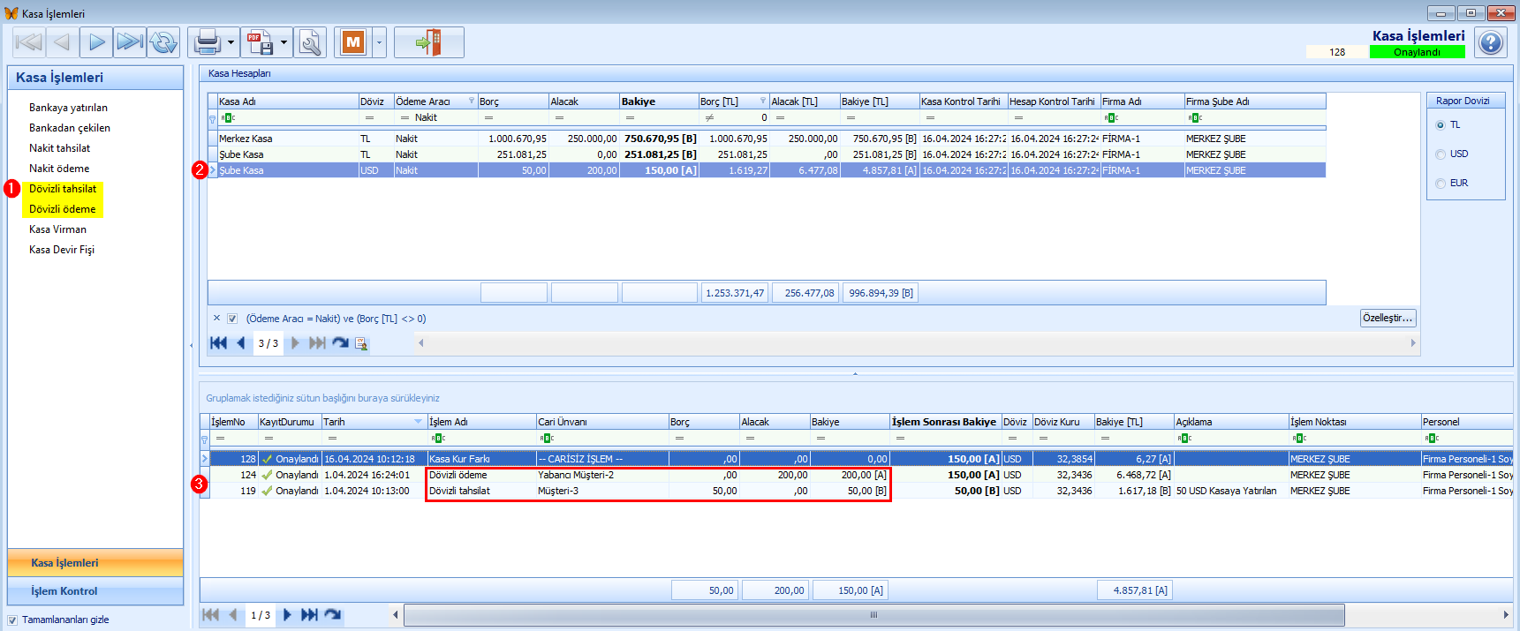Refresh transactions grid via navigator arrow

pyautogui.click(x=332, y=615)
